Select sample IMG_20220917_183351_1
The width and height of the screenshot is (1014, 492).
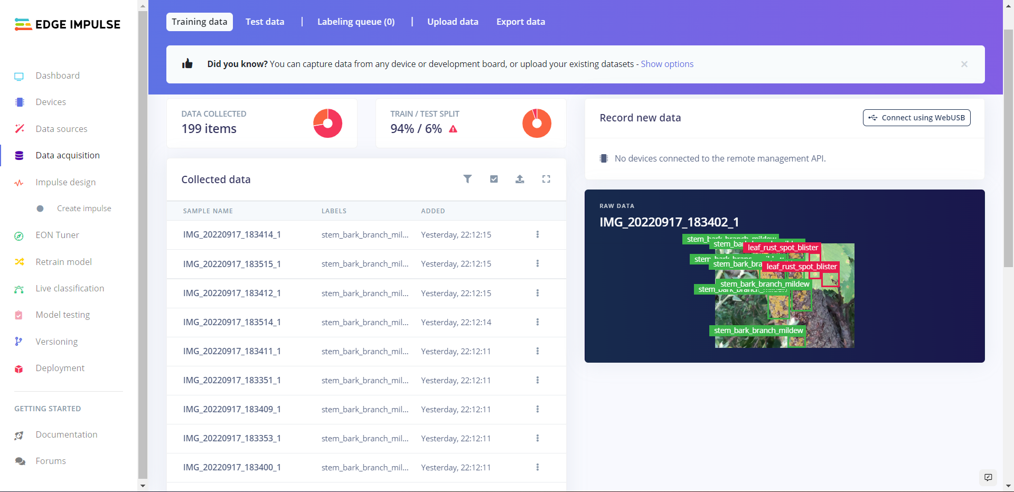click(x=232, y=380)
